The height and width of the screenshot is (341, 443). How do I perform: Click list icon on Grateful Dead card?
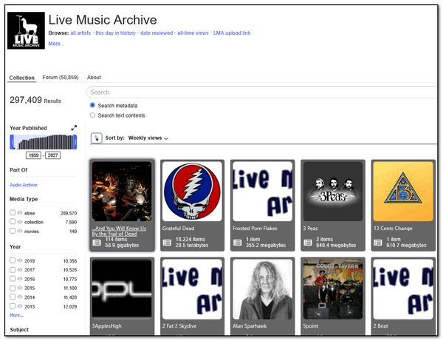click(x=167, y=243)
